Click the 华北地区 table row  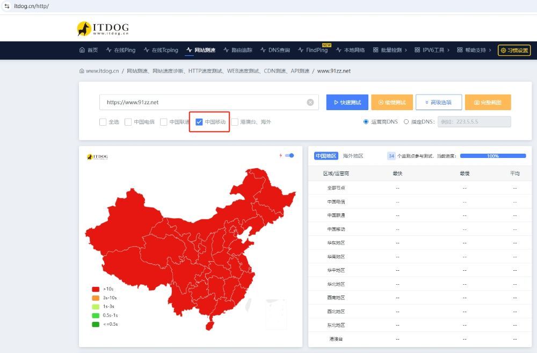point(420,284)
